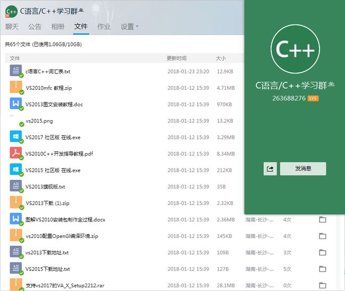This screenshot has height=291, width=345.
Task: Click text icon of VS2013旗舰版.txt
Action: [x=16, y=186]
